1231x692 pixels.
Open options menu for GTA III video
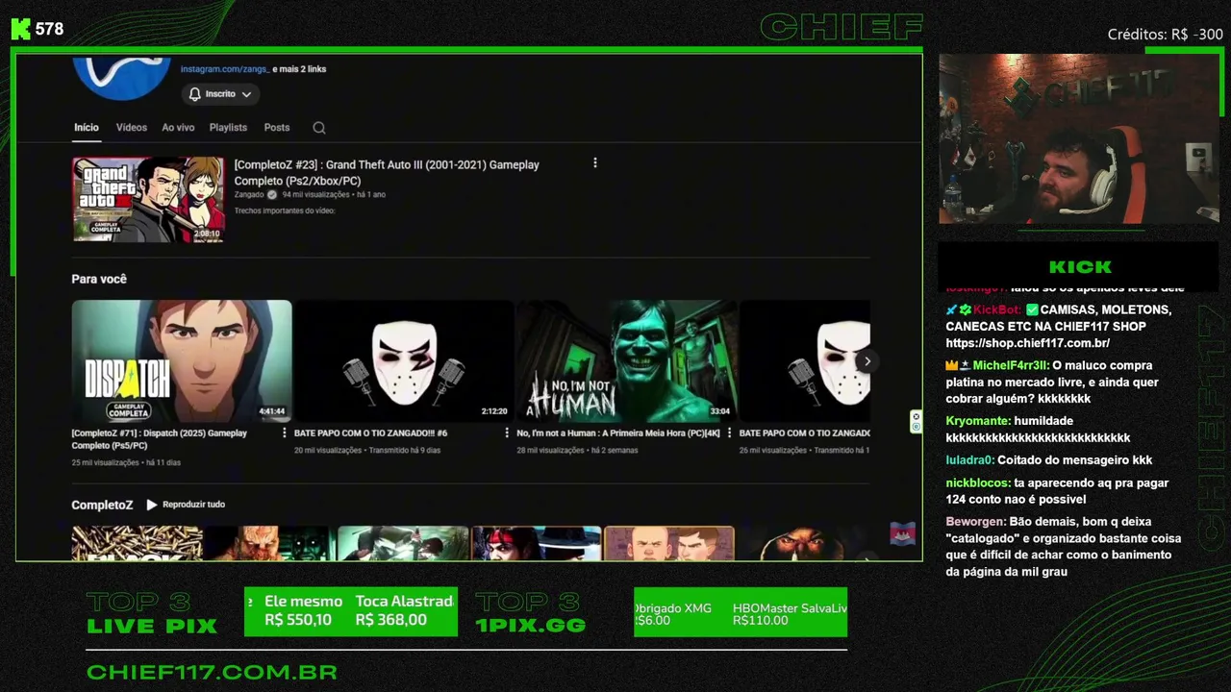pos(595,163)
